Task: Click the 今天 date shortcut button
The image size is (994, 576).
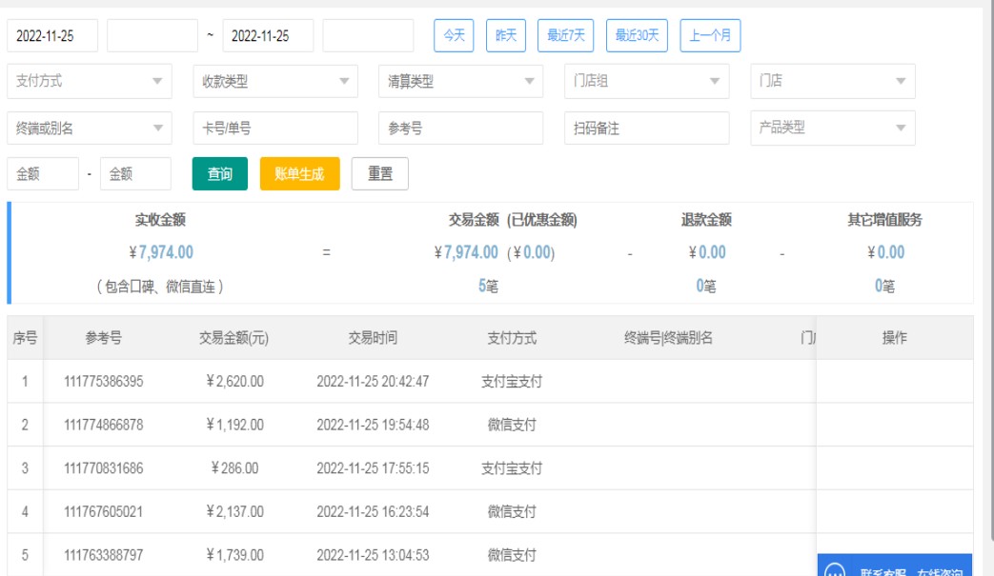Action: 454,36
